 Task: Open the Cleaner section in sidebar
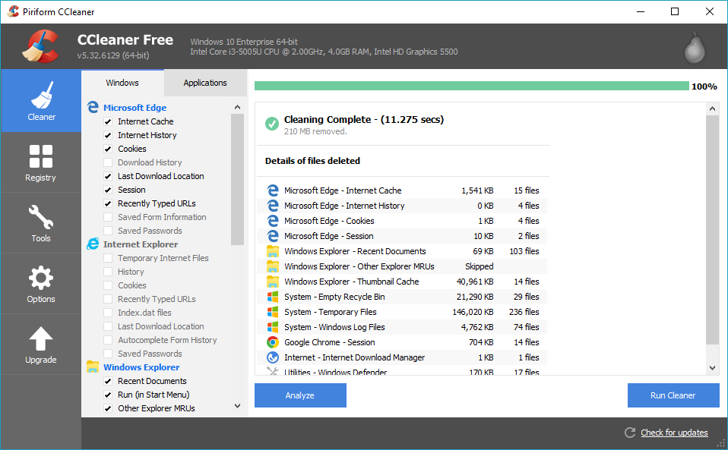41,101
